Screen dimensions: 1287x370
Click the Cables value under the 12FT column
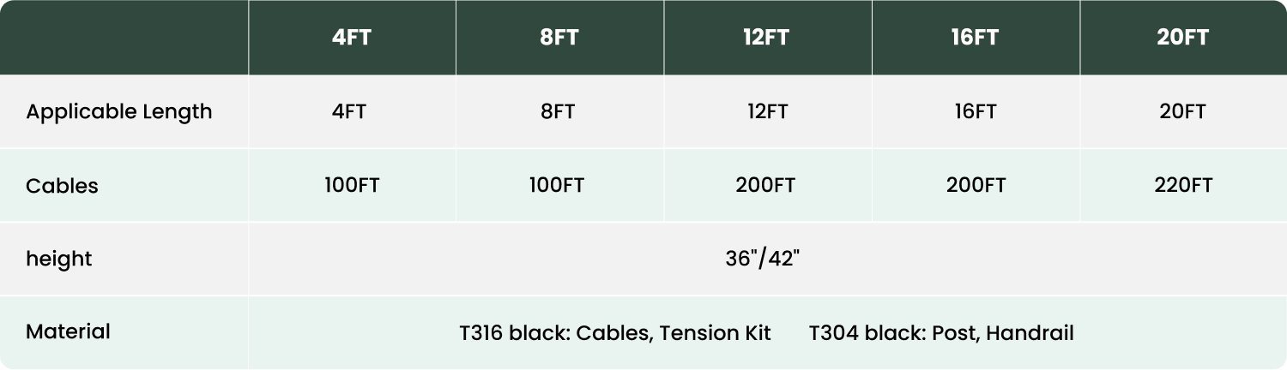click(x=765, y=186)
